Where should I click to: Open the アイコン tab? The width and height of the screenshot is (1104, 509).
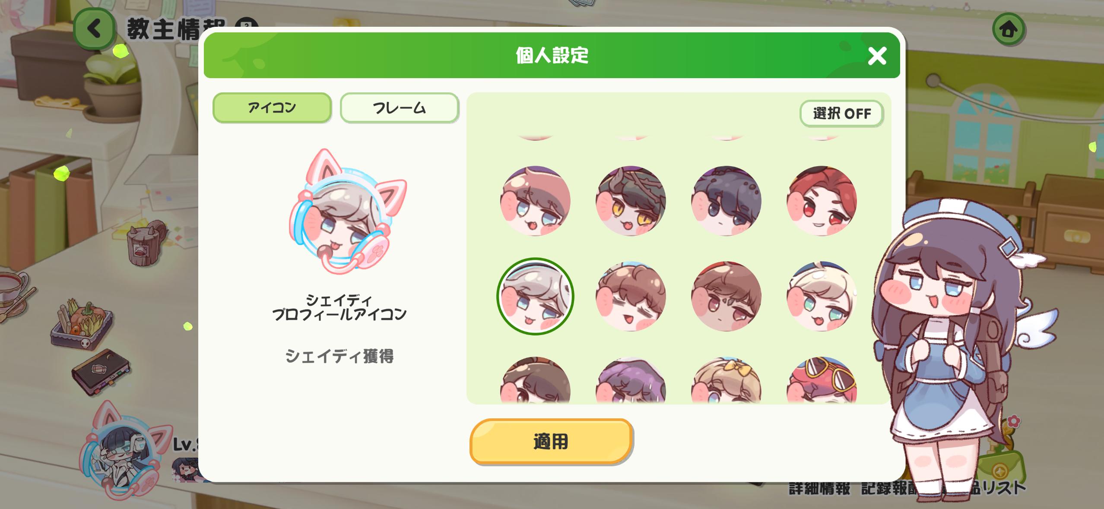pos(272,108)
